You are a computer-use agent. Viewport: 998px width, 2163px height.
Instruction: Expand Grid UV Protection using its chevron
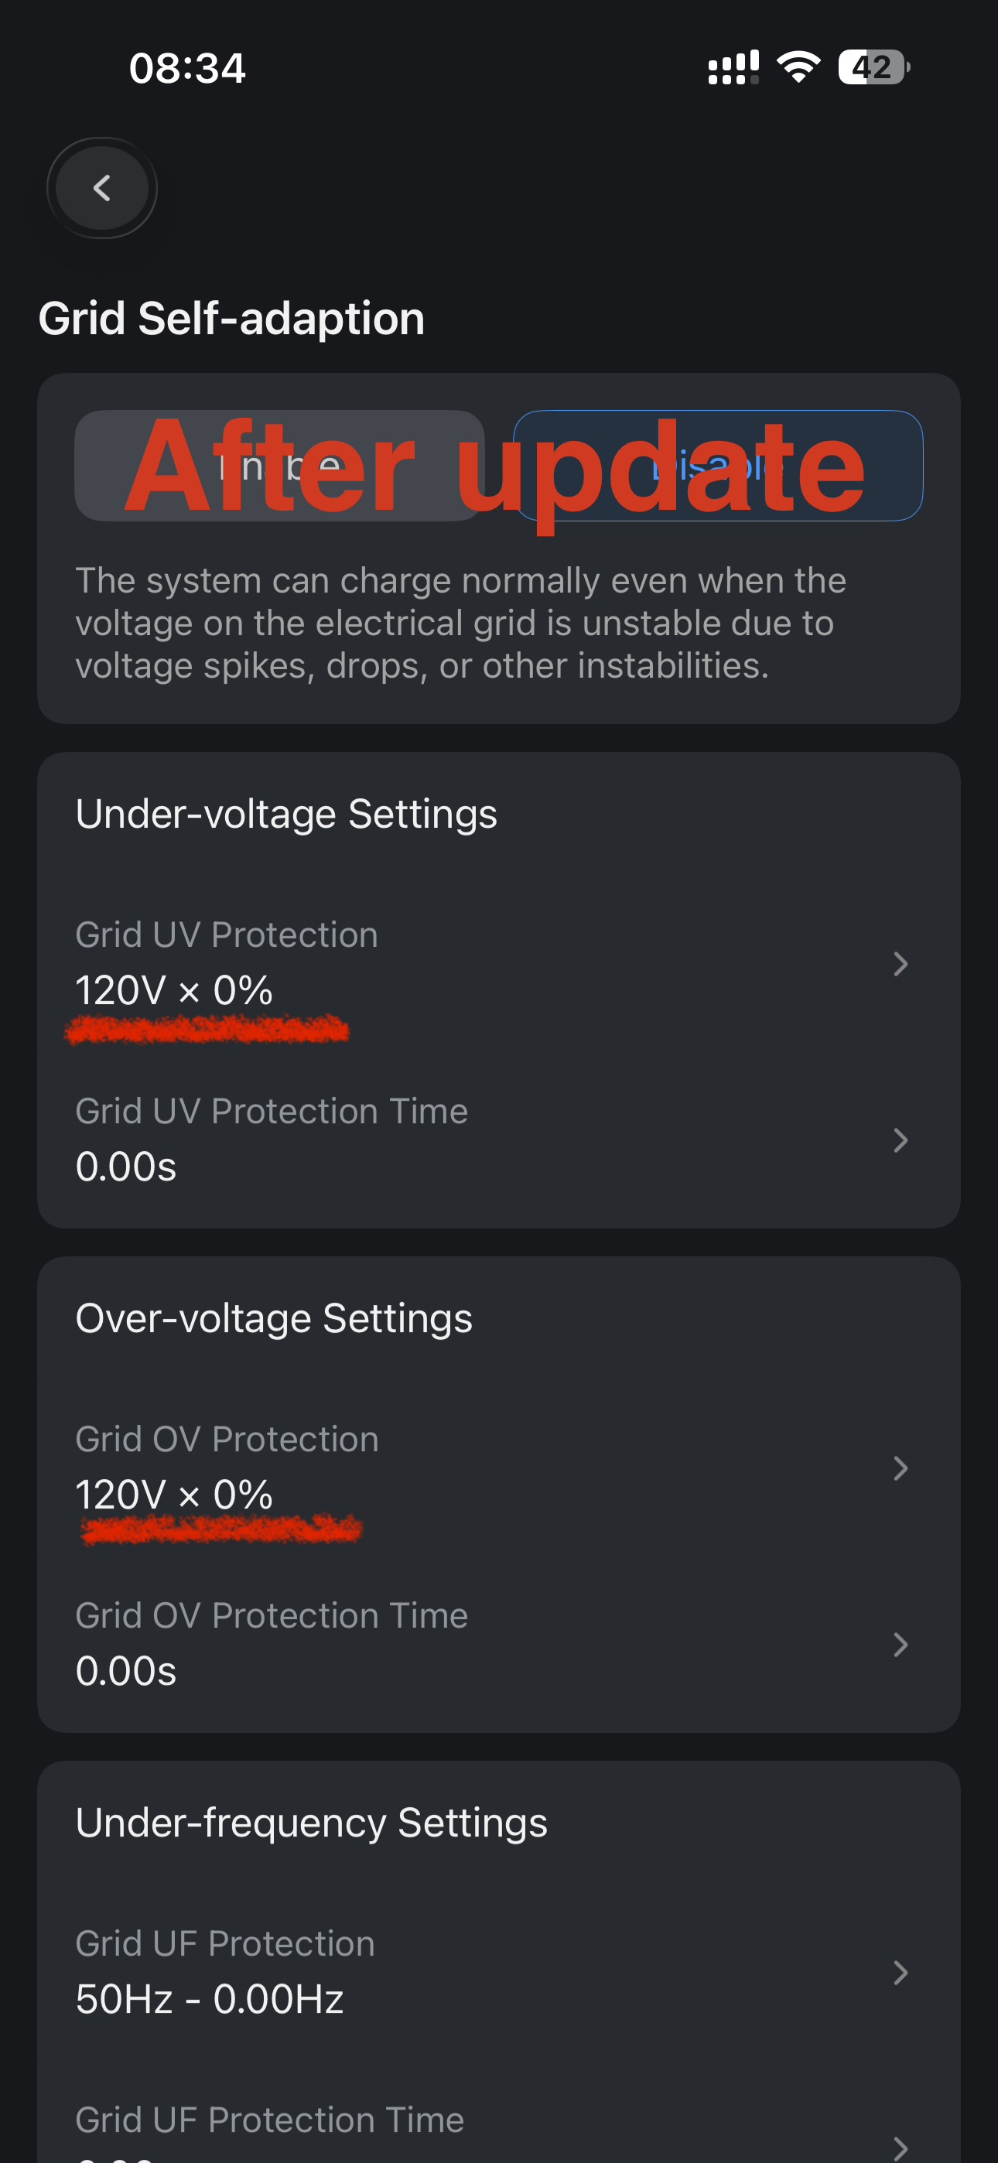(x=900, y=963)
